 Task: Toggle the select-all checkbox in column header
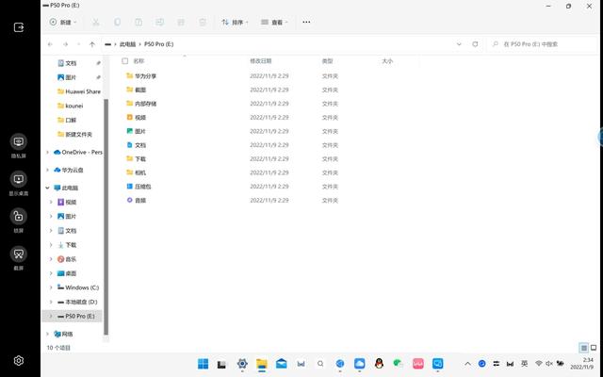coord(123,61)
